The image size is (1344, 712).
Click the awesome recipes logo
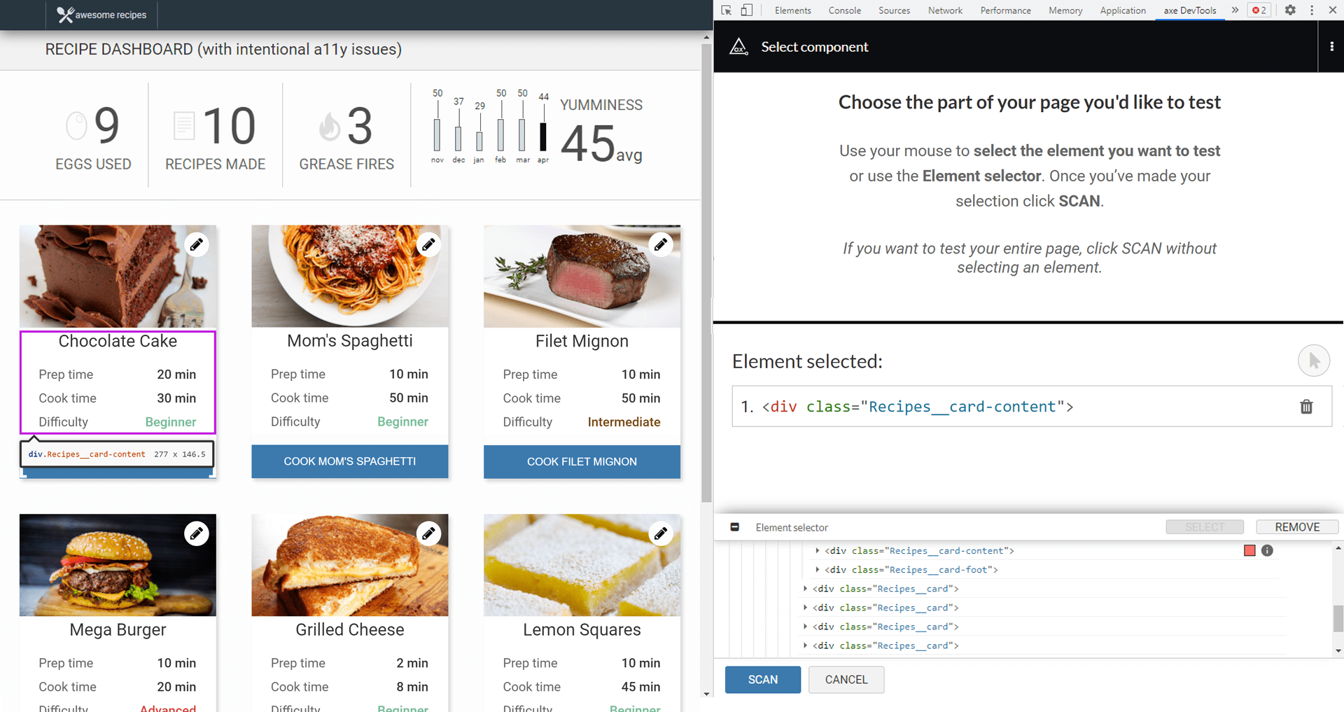(x=102, y=15)
